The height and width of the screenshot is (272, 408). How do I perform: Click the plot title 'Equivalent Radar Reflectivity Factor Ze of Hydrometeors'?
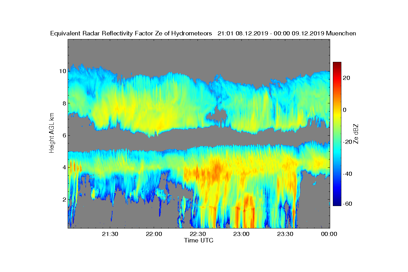(x=131, y=34)
